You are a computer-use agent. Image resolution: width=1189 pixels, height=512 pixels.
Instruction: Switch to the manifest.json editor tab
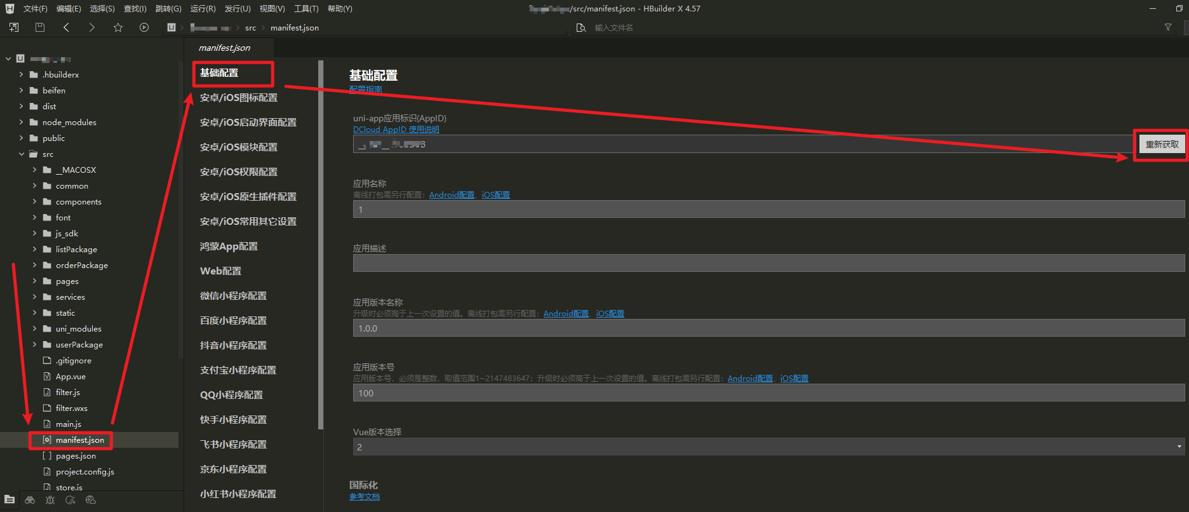point(224,48)
